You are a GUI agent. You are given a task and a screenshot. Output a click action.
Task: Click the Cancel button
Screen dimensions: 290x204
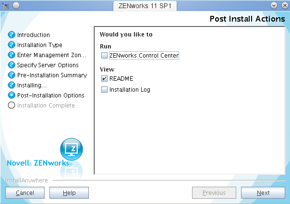(25, 193)
